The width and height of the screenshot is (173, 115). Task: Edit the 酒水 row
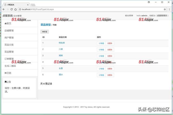coord(101,75)
